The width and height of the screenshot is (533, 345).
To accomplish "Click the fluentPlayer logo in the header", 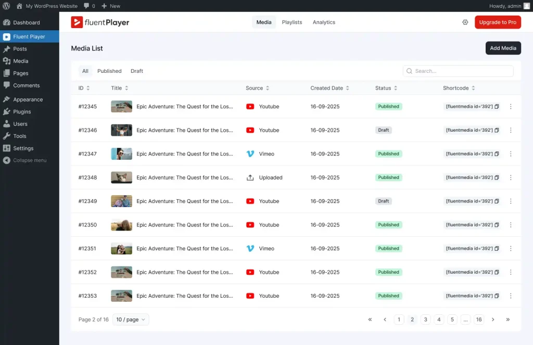I will 100,22.
